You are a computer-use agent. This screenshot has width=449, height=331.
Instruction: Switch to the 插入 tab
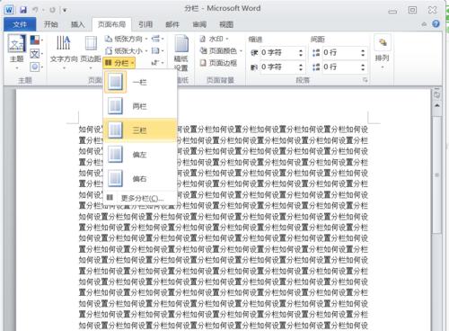tap(77, 24)
